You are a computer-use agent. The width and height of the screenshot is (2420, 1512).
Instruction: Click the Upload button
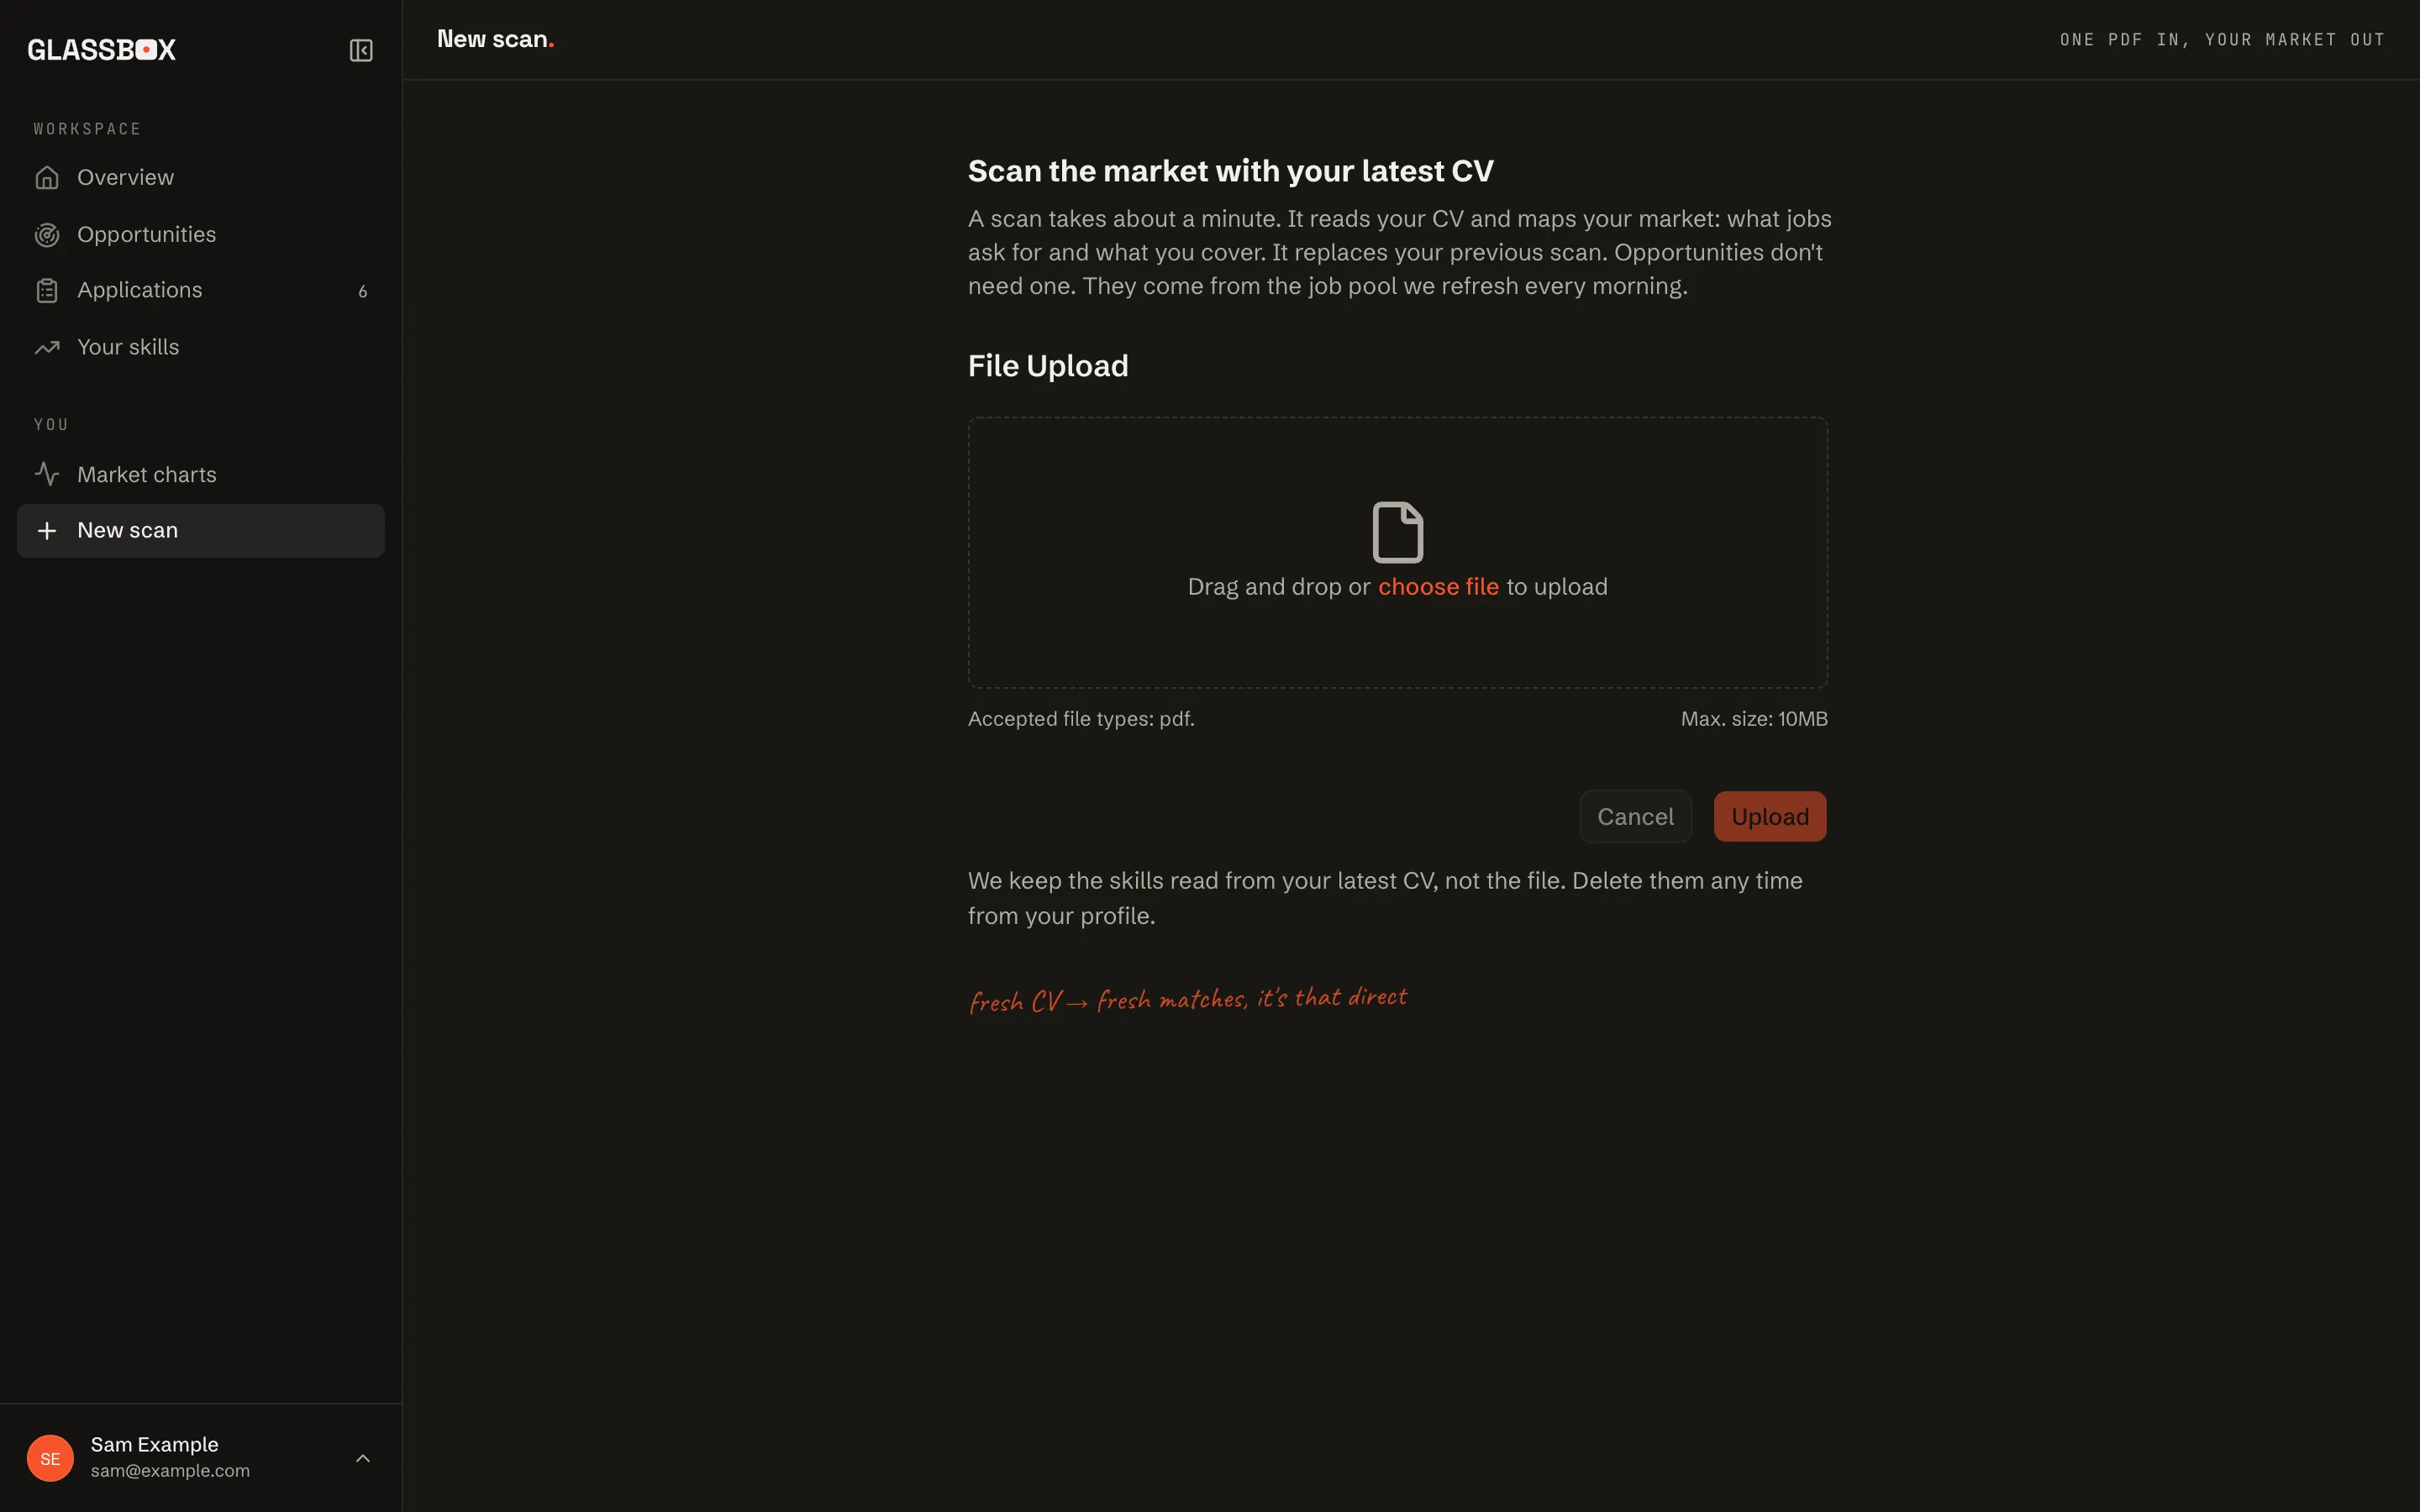tap(1770, 817)
